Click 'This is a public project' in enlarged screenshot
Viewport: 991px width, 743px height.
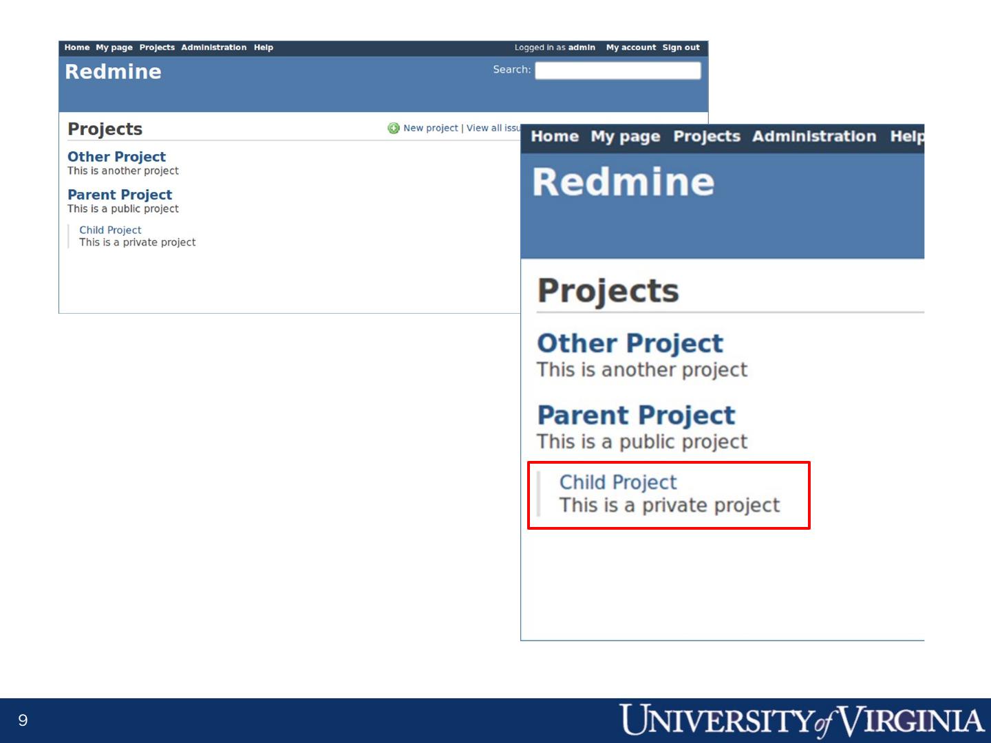click(642, 442)
